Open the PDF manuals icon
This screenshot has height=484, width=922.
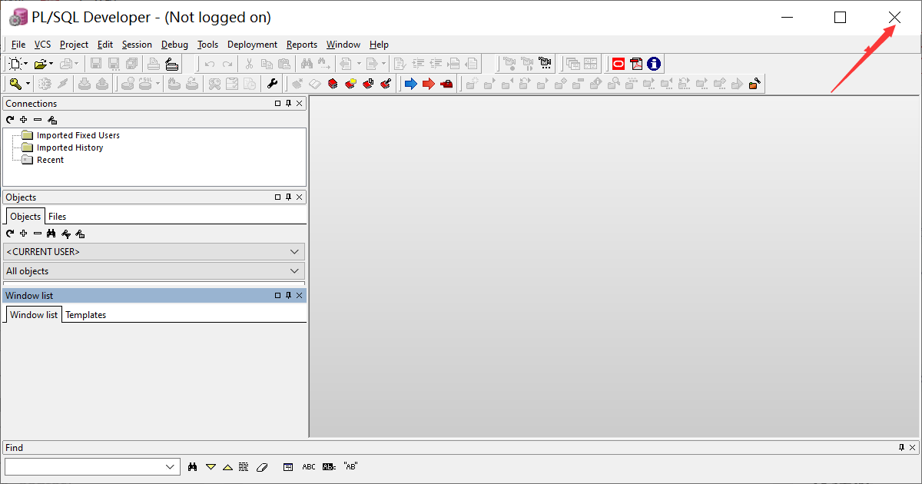[x=636, y=64]
